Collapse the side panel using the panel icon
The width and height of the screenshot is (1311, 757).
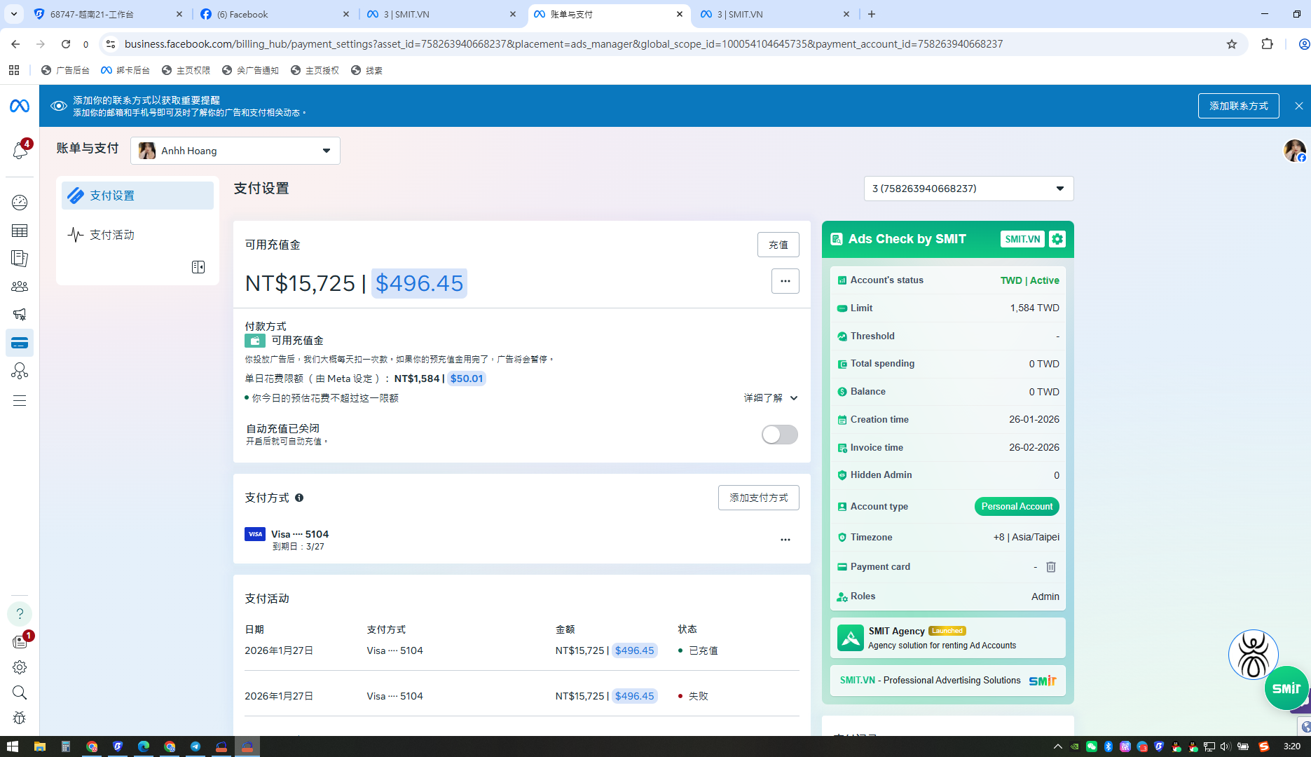click(198, 267)
